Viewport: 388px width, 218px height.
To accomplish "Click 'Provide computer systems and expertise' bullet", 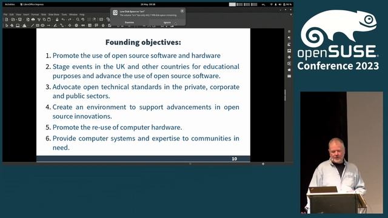I will pos(145,143).
